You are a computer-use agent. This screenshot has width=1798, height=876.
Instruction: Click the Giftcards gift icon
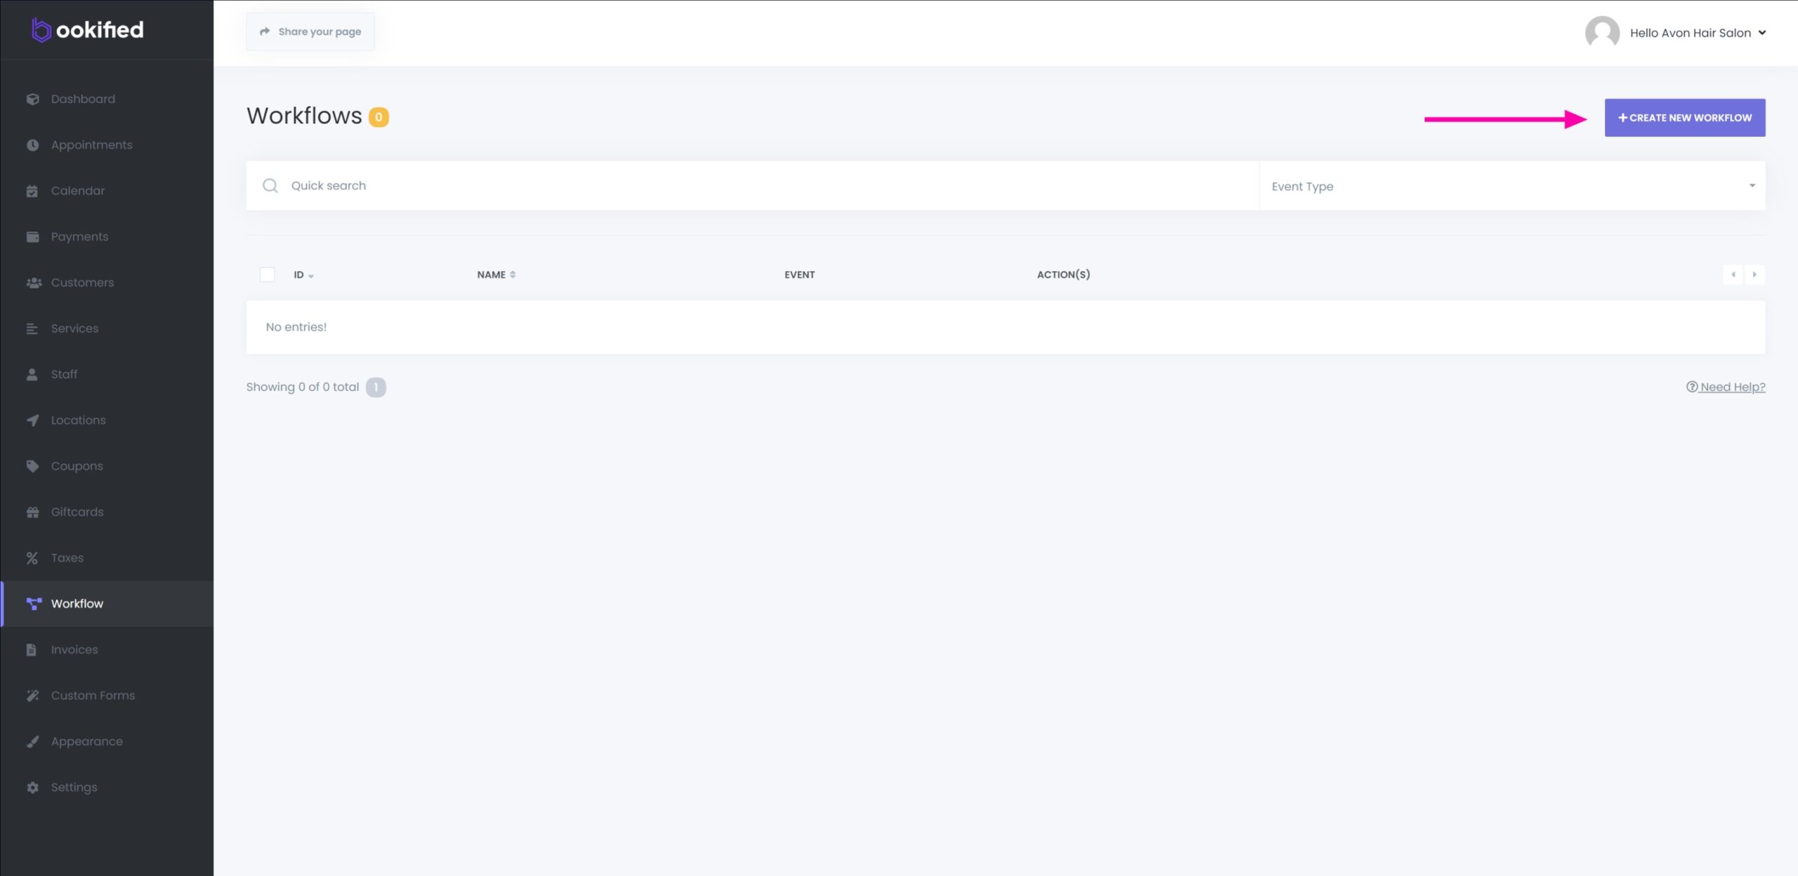[x=32, y=512]
